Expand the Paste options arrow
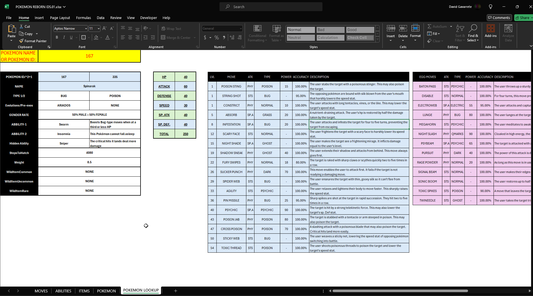Screen dimensions: 533x296 point(11,41)
